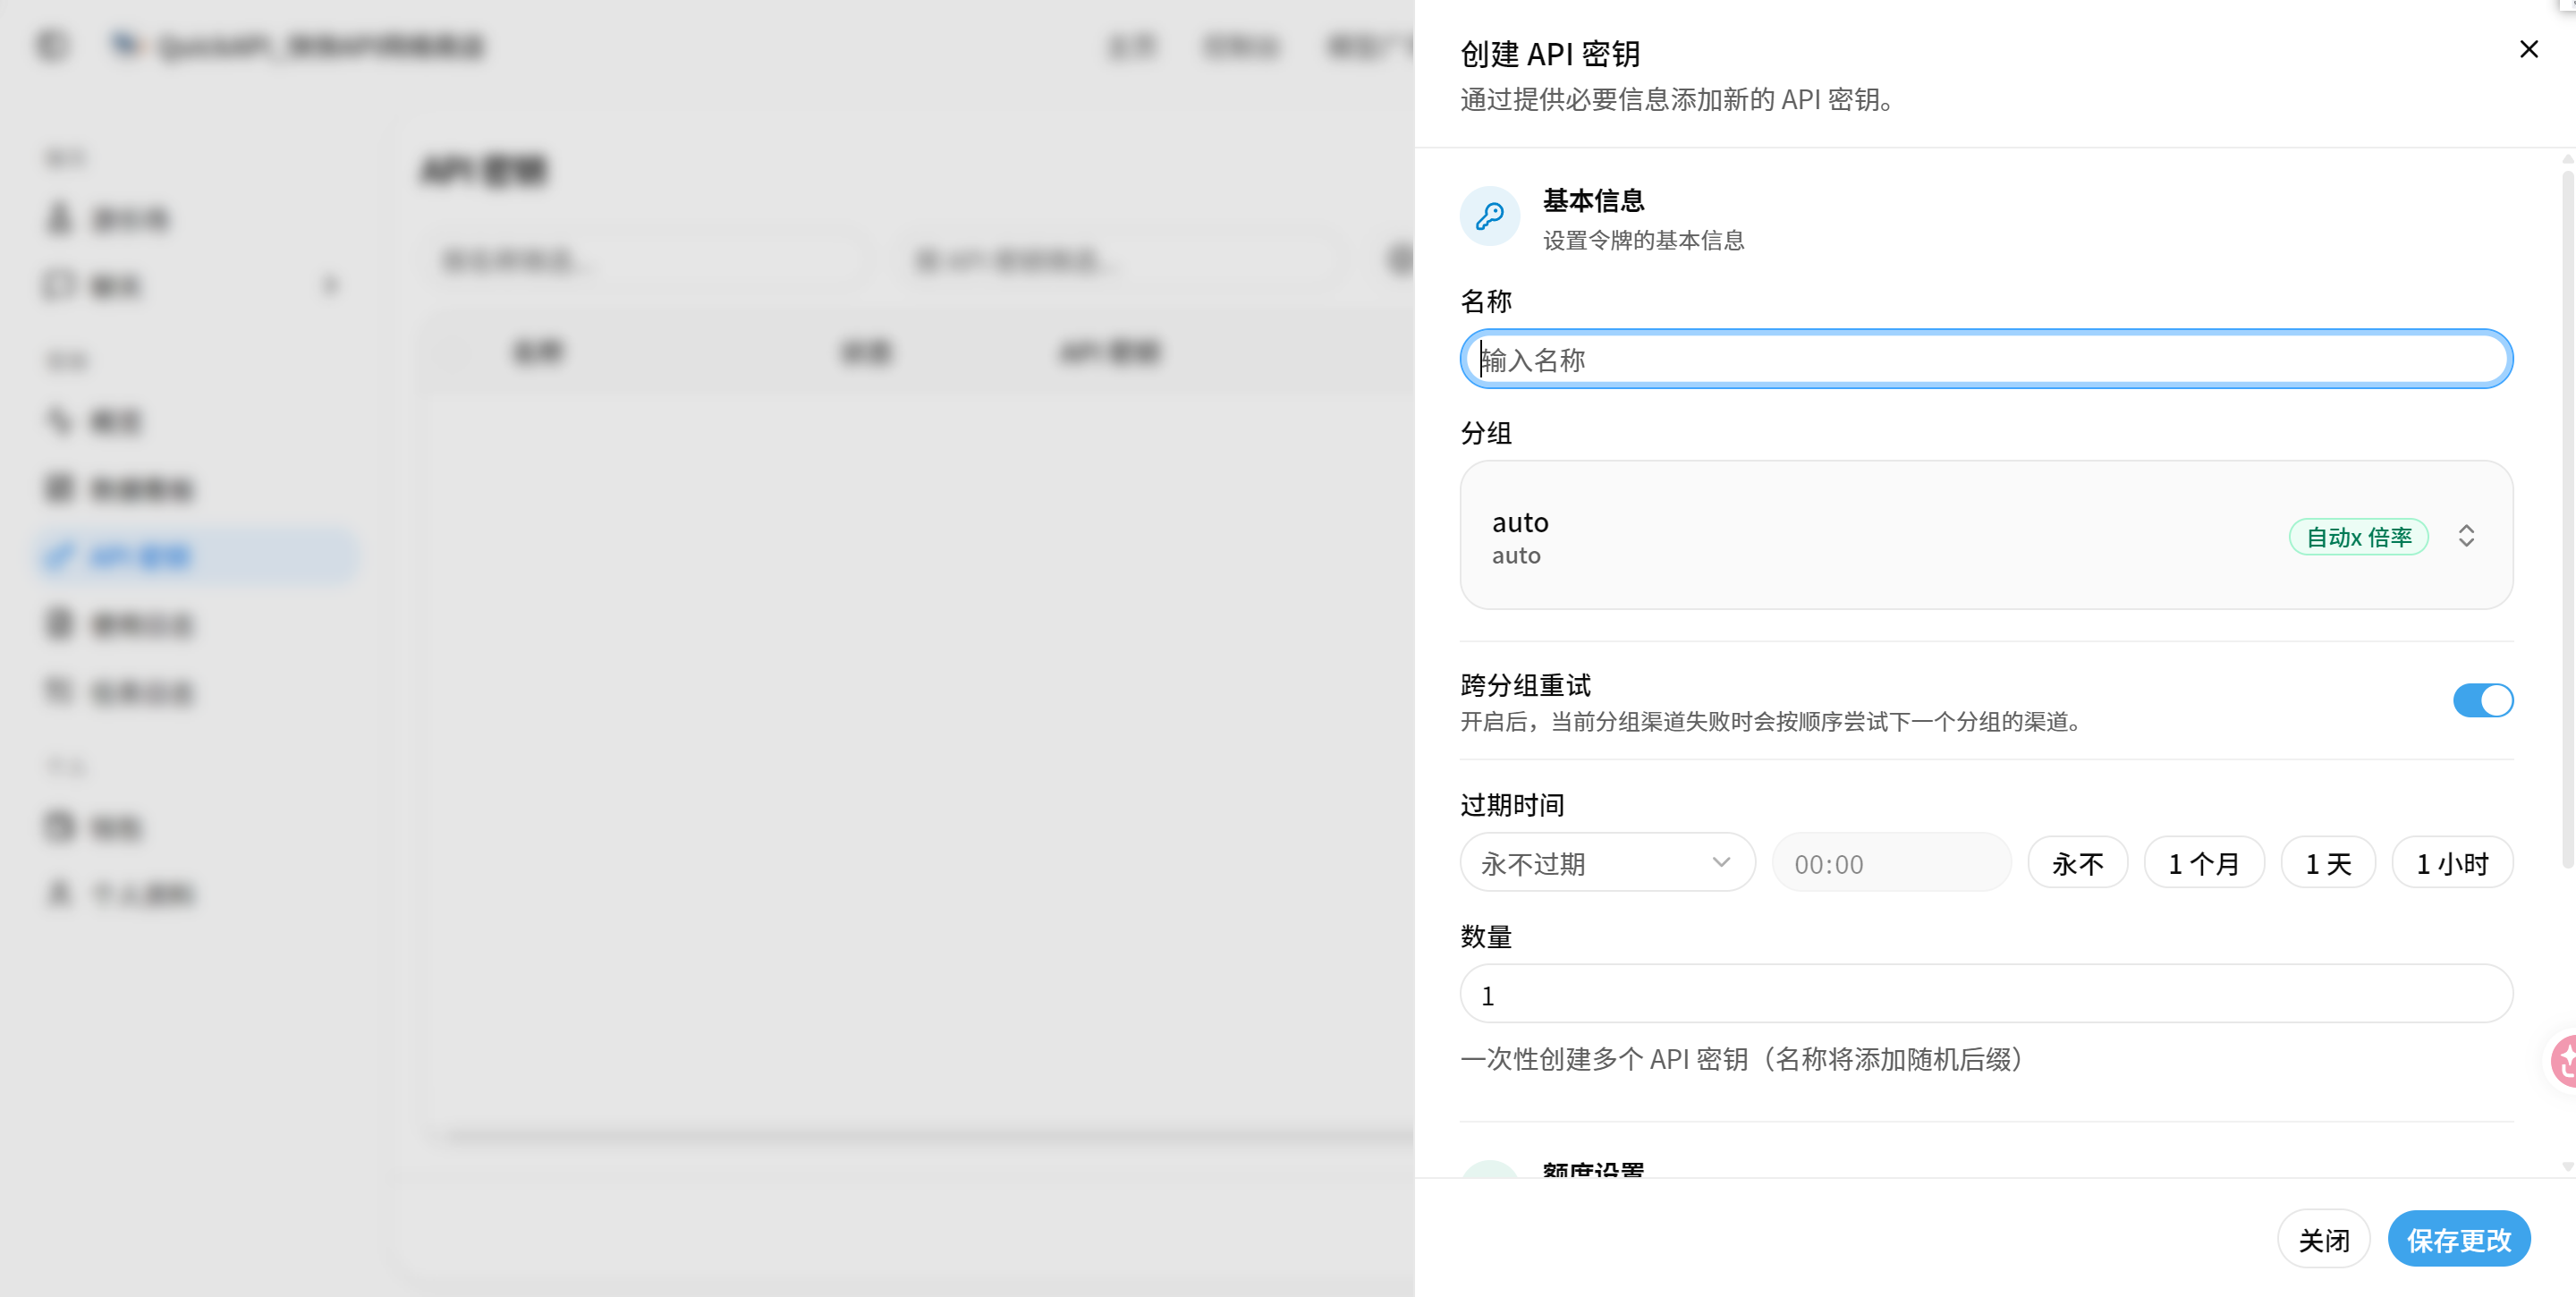
Task: Click the key icon beside 基本信息
Action: (x=1489, y=216)
